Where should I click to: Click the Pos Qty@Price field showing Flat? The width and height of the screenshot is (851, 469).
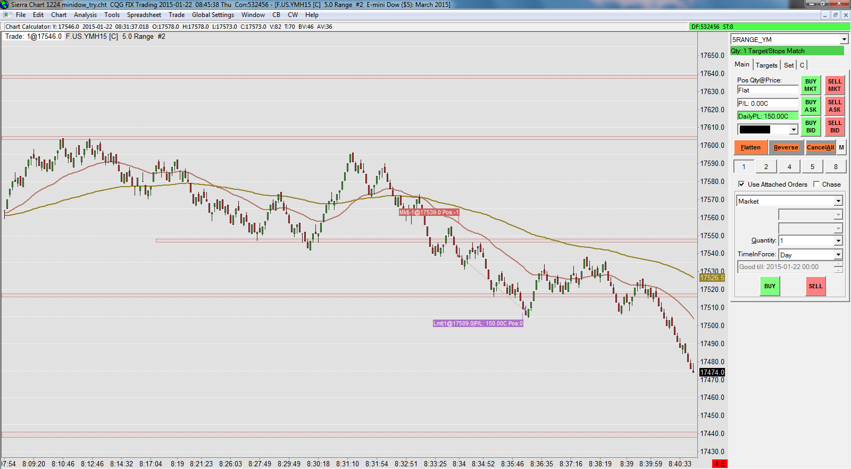coord(767,90)
